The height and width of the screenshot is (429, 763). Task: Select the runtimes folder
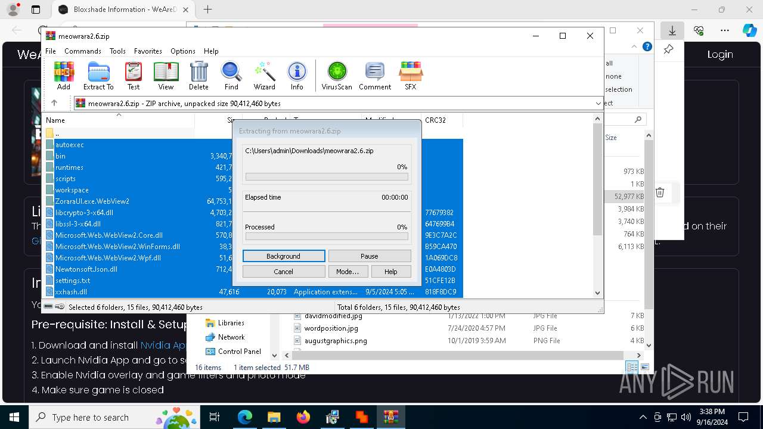point(69,167)
